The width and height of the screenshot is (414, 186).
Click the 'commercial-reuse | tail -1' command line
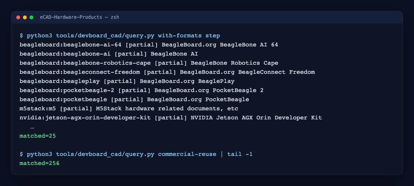tap(136, 154)
